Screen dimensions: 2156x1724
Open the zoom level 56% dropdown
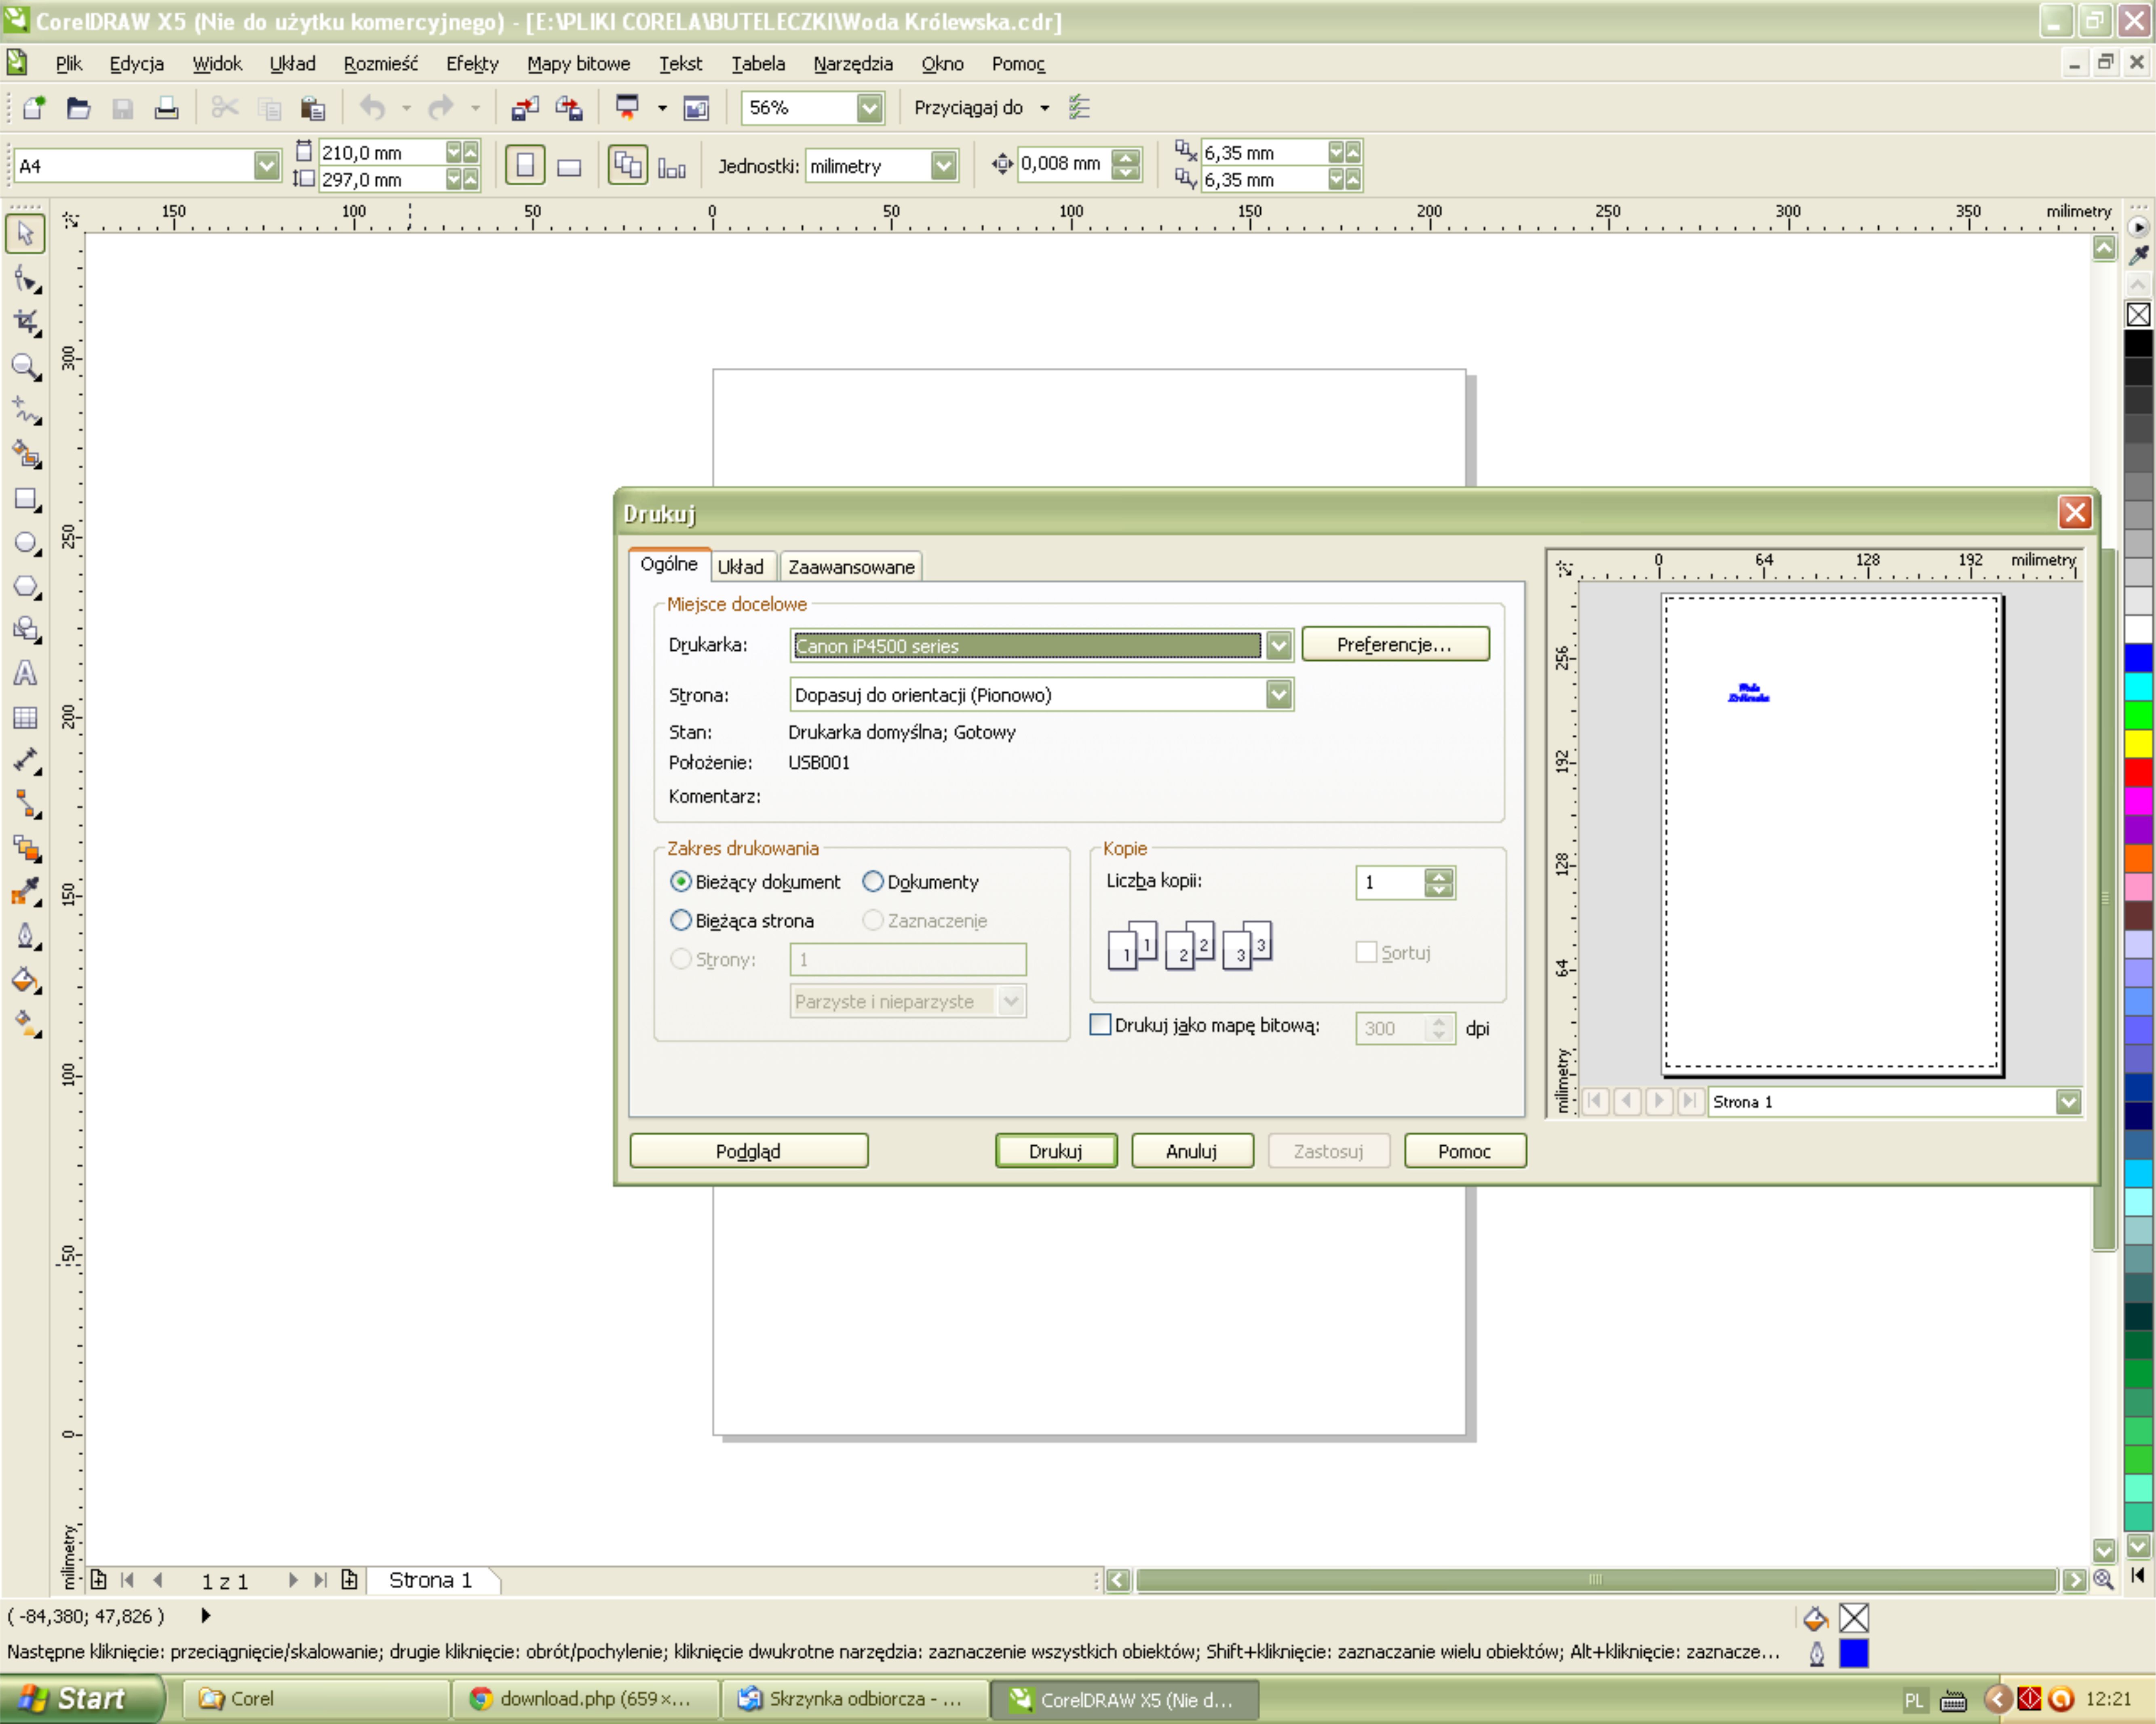pyautogui.click(x=869, y=108)
